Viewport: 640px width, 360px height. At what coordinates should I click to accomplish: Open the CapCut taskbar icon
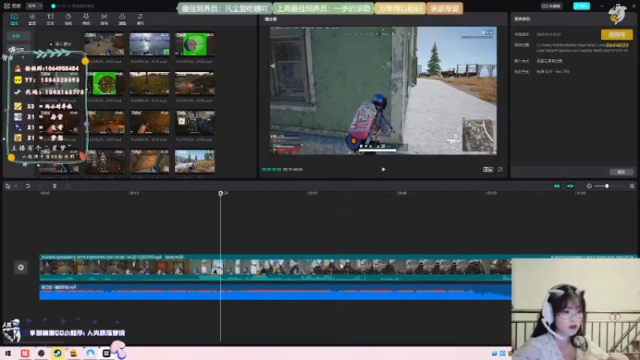(x=106, y=353)
